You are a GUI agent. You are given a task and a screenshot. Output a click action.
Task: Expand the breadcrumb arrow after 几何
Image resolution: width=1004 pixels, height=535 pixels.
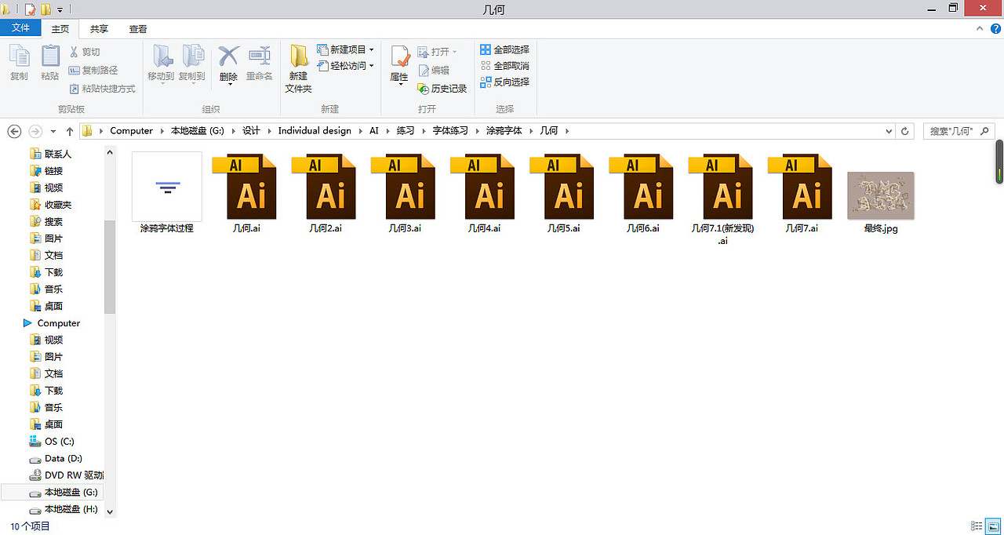point(566,131)
